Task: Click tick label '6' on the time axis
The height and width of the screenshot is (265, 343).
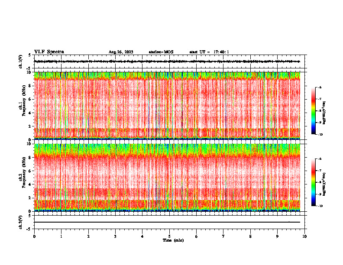Action: click(197, 236)
